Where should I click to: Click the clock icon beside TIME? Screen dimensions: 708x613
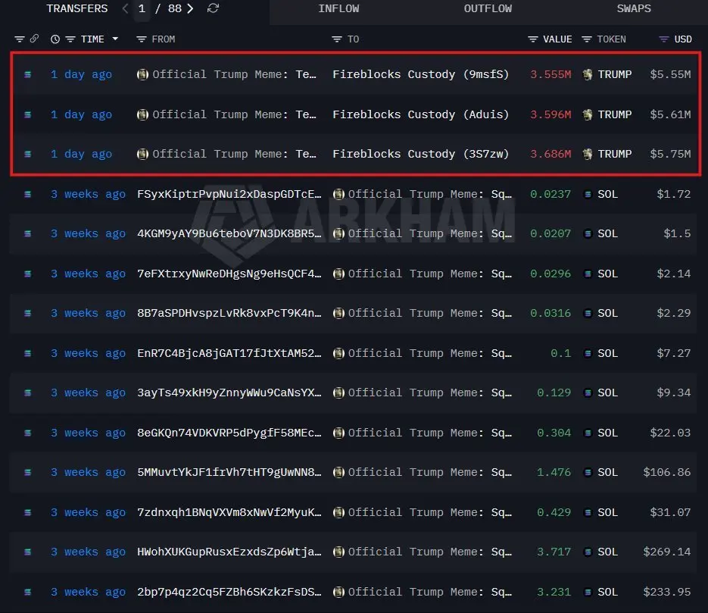[55, 39]
